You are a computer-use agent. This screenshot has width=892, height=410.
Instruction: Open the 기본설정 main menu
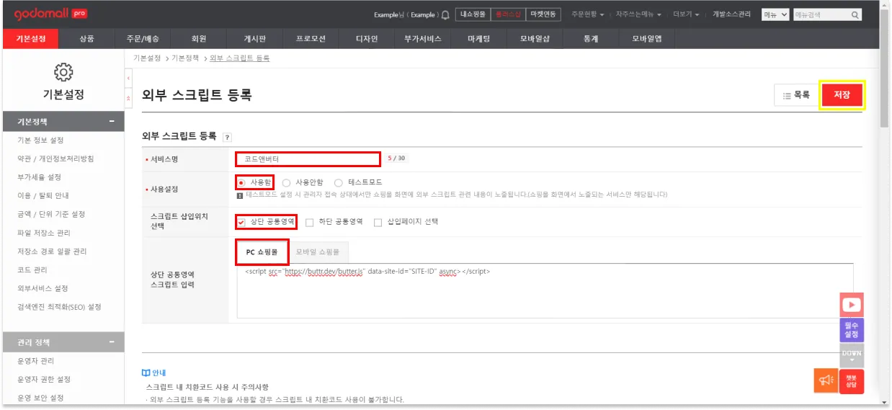pos(31,39)
